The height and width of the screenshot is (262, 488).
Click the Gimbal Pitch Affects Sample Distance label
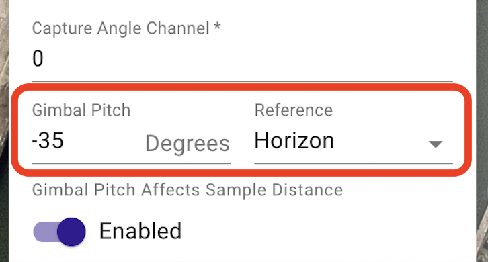click(188, 190)
